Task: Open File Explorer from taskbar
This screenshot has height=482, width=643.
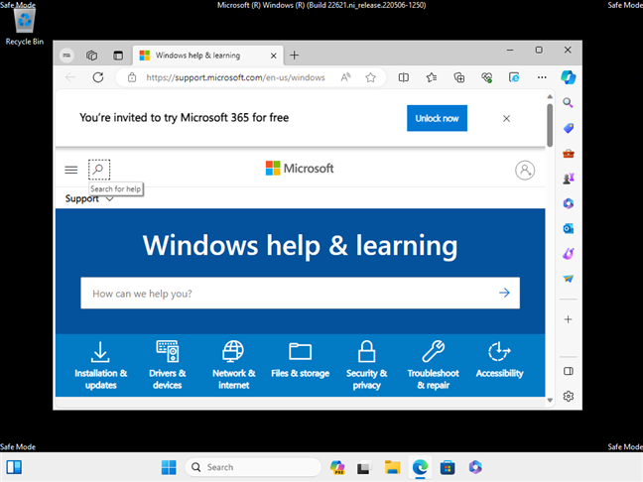Action: [x=392, y=467]
